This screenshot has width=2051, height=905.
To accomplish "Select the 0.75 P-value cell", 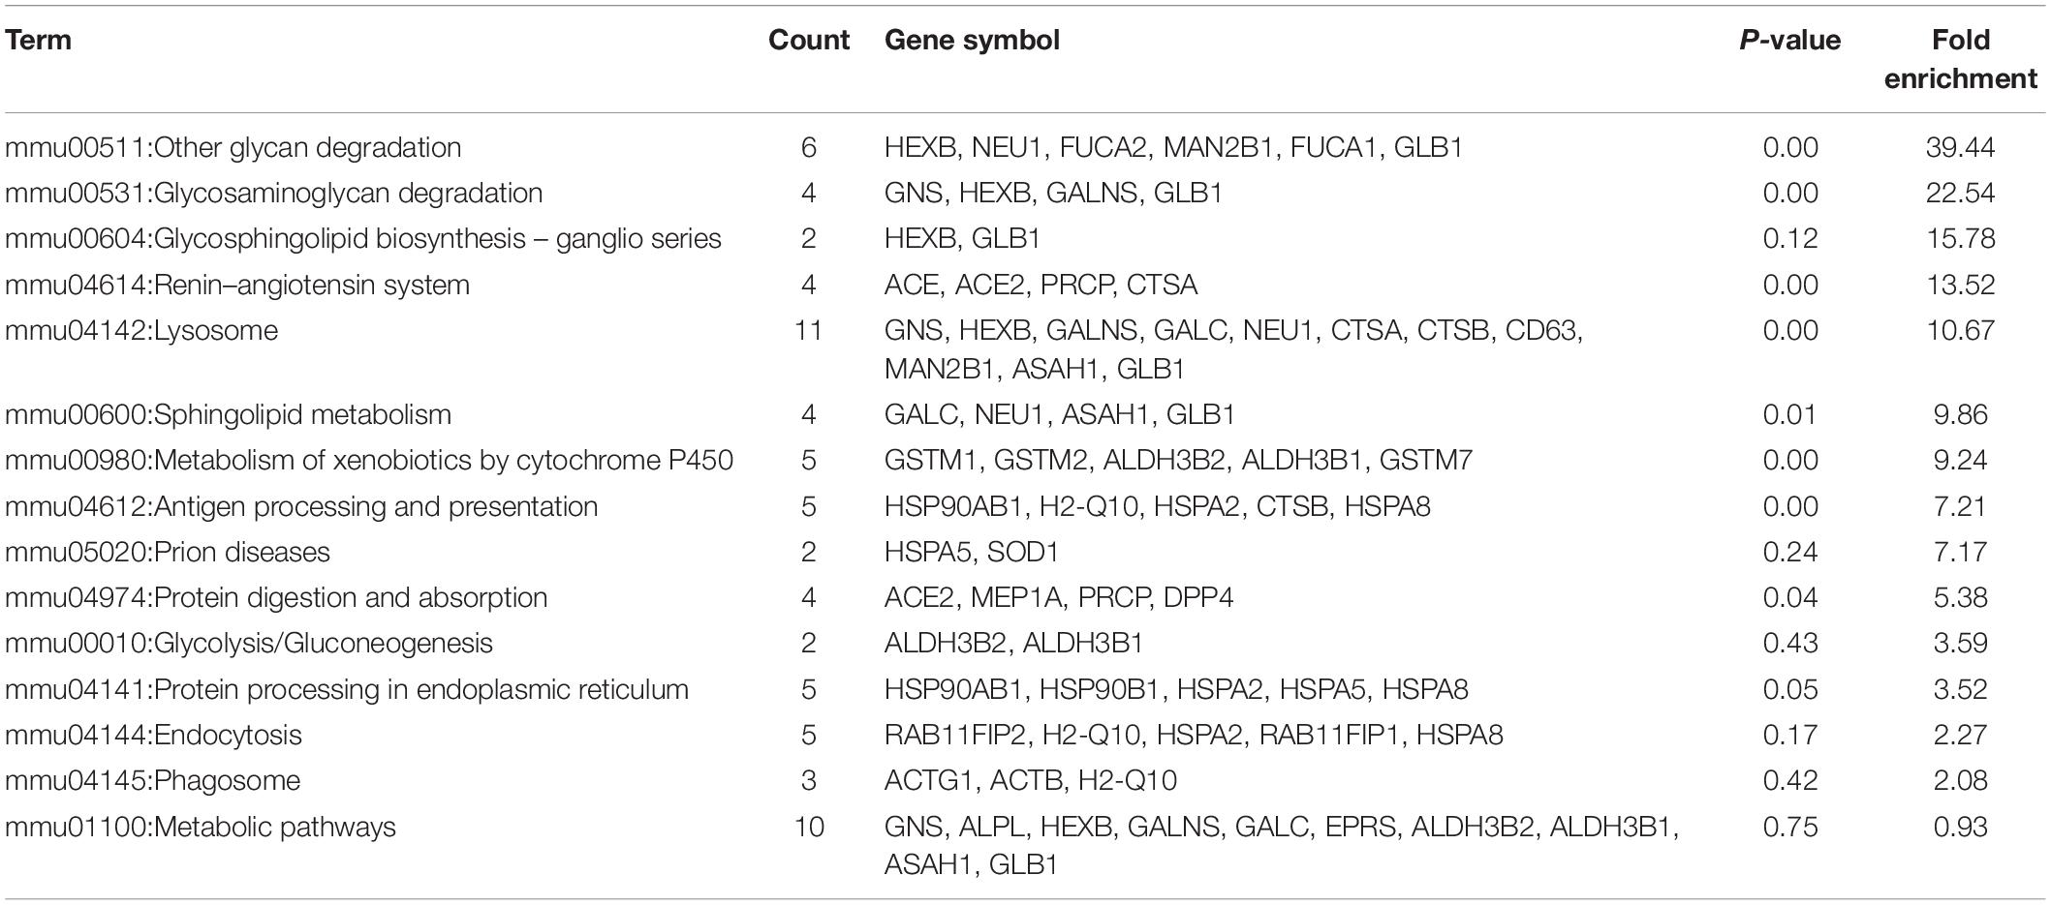I will (1790, 827).
